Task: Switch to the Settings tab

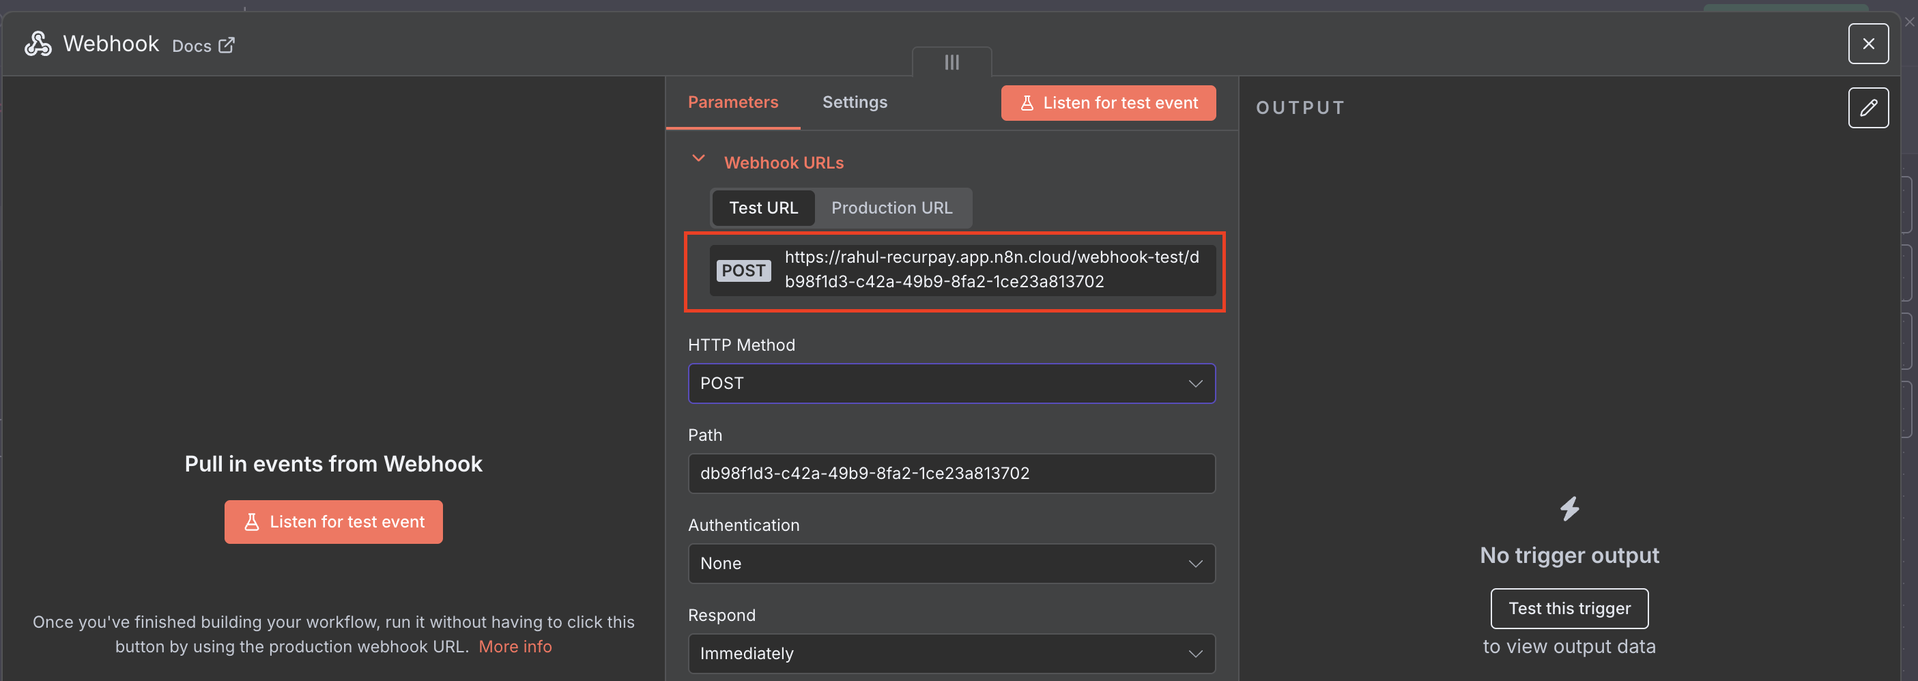Action: pyautogui.click(x=854, y=102)
